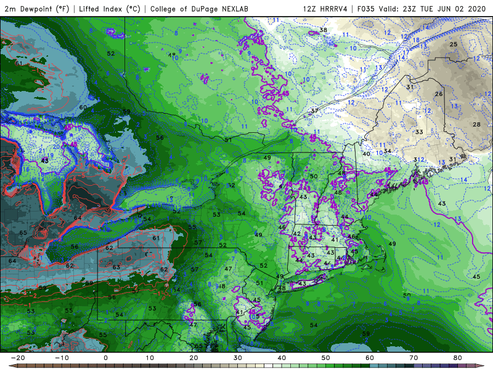493x369 pixels.
Task: Click the 0 label on the color scale
Action: [105, 358]
